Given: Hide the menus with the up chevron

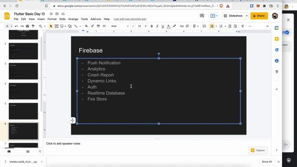Looking at the screenshot, I should pos(267,26).
